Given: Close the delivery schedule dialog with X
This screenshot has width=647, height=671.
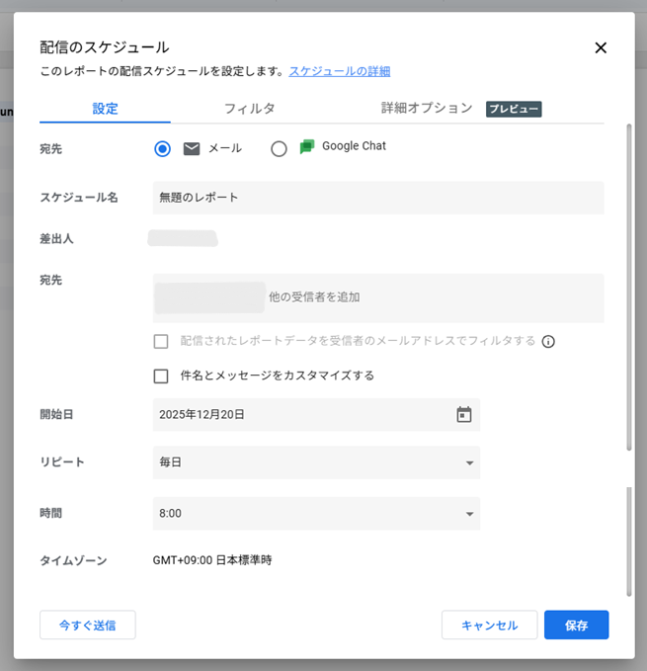Looking at the screenshot, I should 600,47.
